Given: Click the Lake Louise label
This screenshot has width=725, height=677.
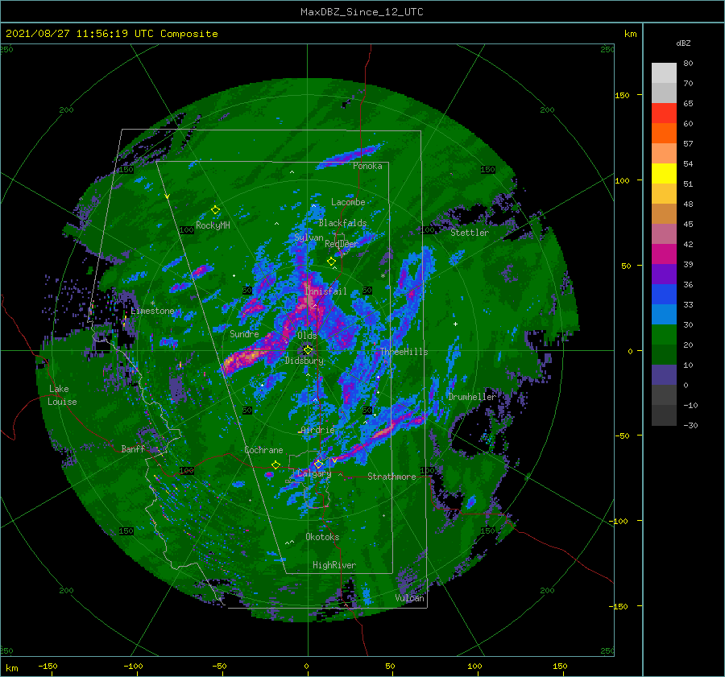Looking at the screenshot, I should tap(63, 395).
